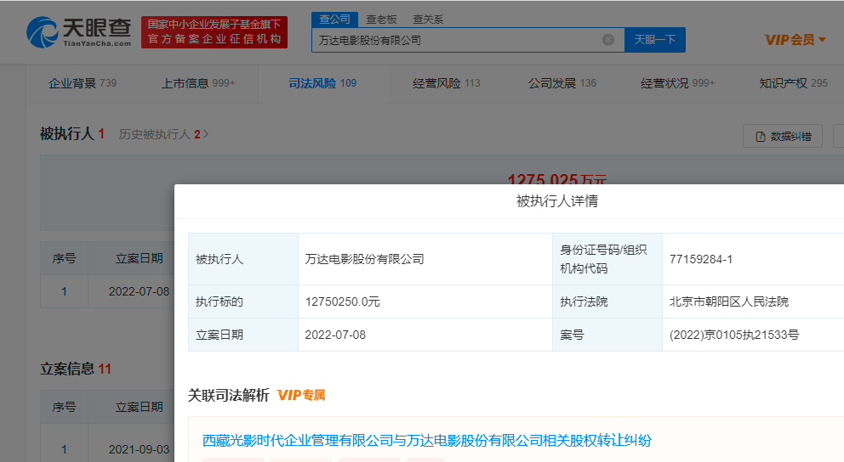Screen dimensions: 844x462
Task: Expand 历史被执行人 history link
Action: (163, 134)
